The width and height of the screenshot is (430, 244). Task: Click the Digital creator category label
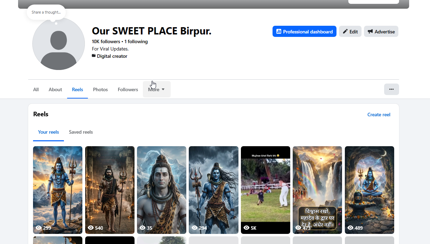coord(112,56)
